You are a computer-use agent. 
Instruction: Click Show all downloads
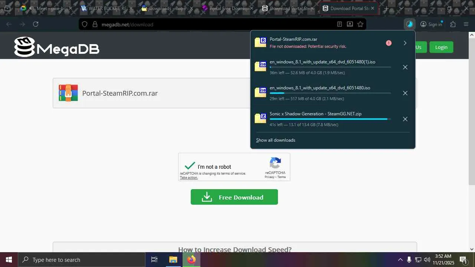pyautogui.click(x=276, y=140)
